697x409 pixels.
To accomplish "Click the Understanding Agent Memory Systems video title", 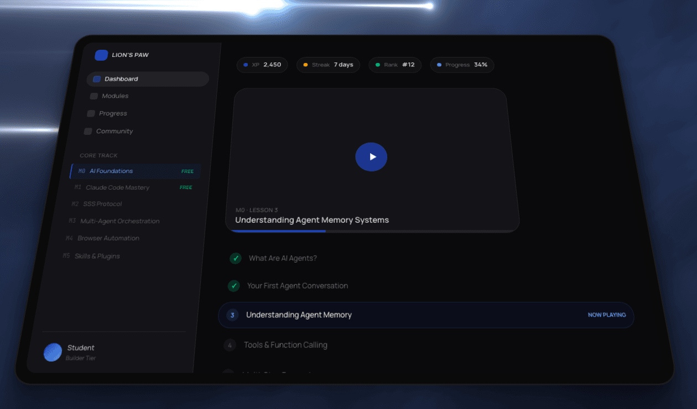I will click(312, 220).
